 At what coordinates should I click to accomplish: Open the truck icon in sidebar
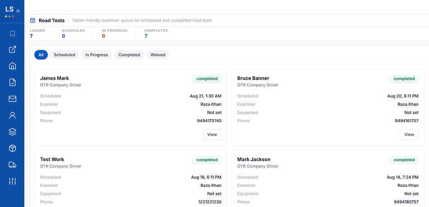pyautogui.click(x=12, y=165)
